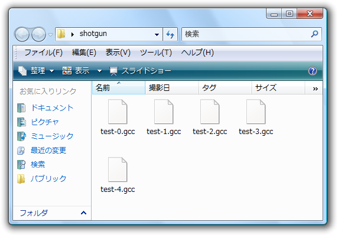Open the 表示 views dropdown arrow

coord(99,71)
